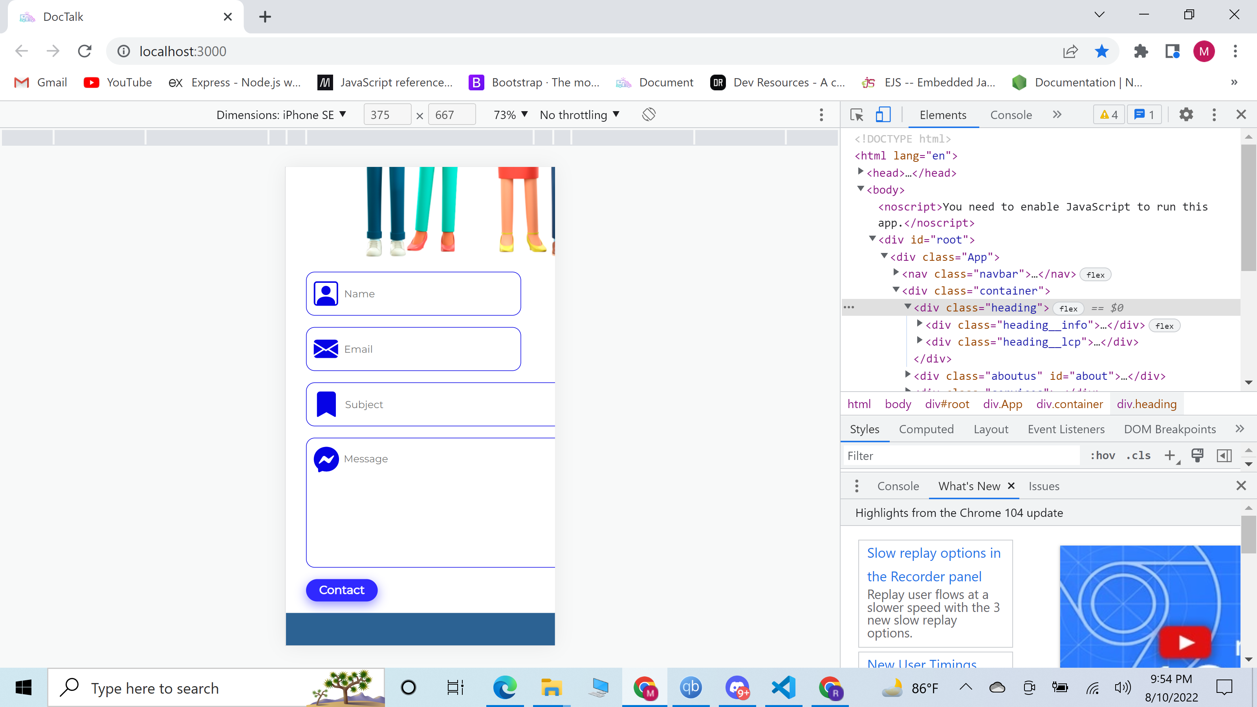This screenshot has height=707, width=1257.
Task: Select the inspect element cursor tool
Action: 856,114
